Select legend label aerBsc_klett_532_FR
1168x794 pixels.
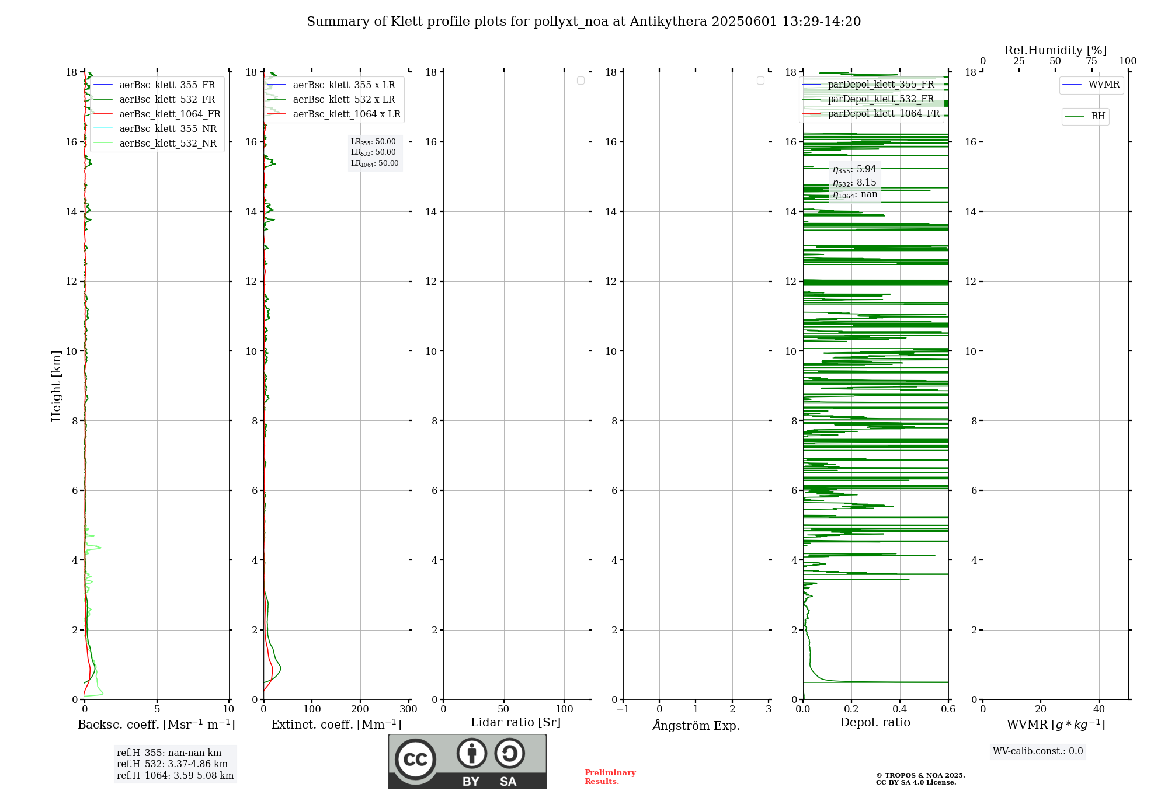[167, 99]
